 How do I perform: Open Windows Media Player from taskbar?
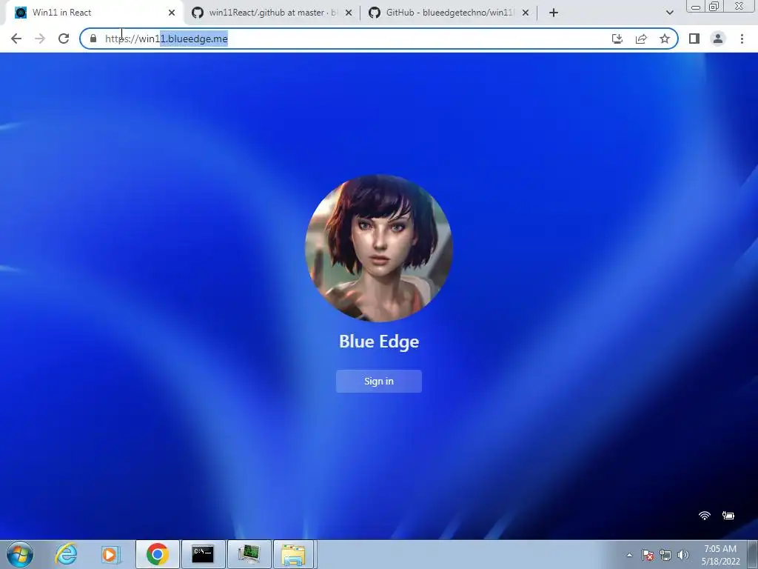click(111, 554)
